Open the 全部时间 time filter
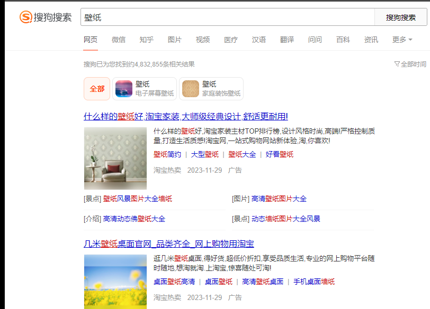Viewport: 430px width, 309px height. pos(410,64)
